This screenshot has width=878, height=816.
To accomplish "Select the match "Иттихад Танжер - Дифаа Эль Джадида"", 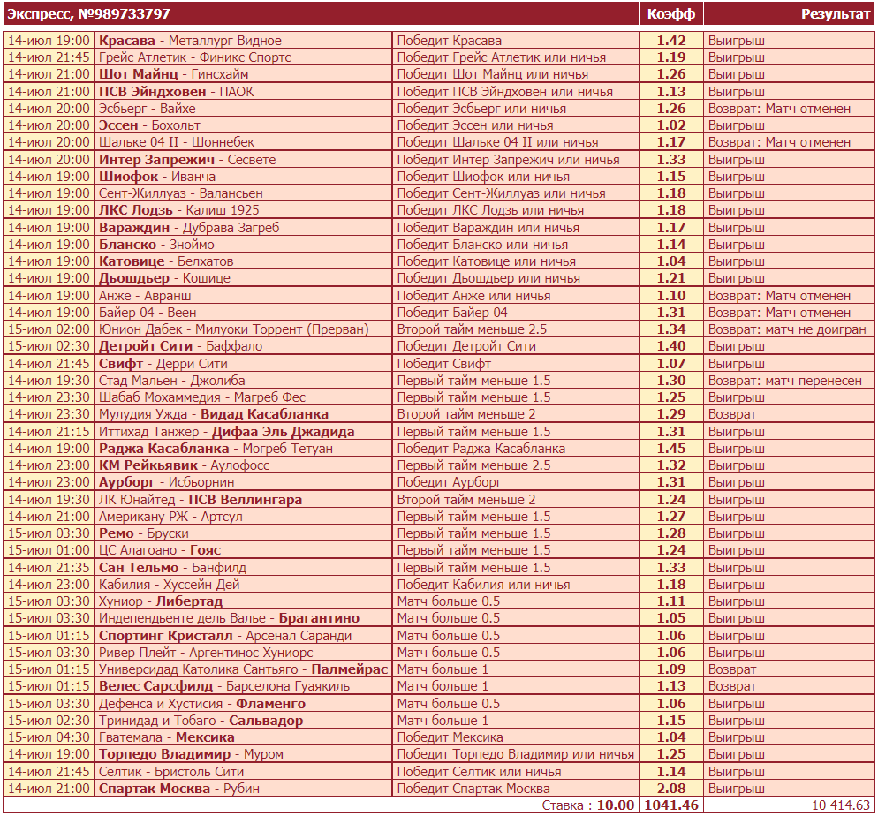I will click(x=227, y=432).
